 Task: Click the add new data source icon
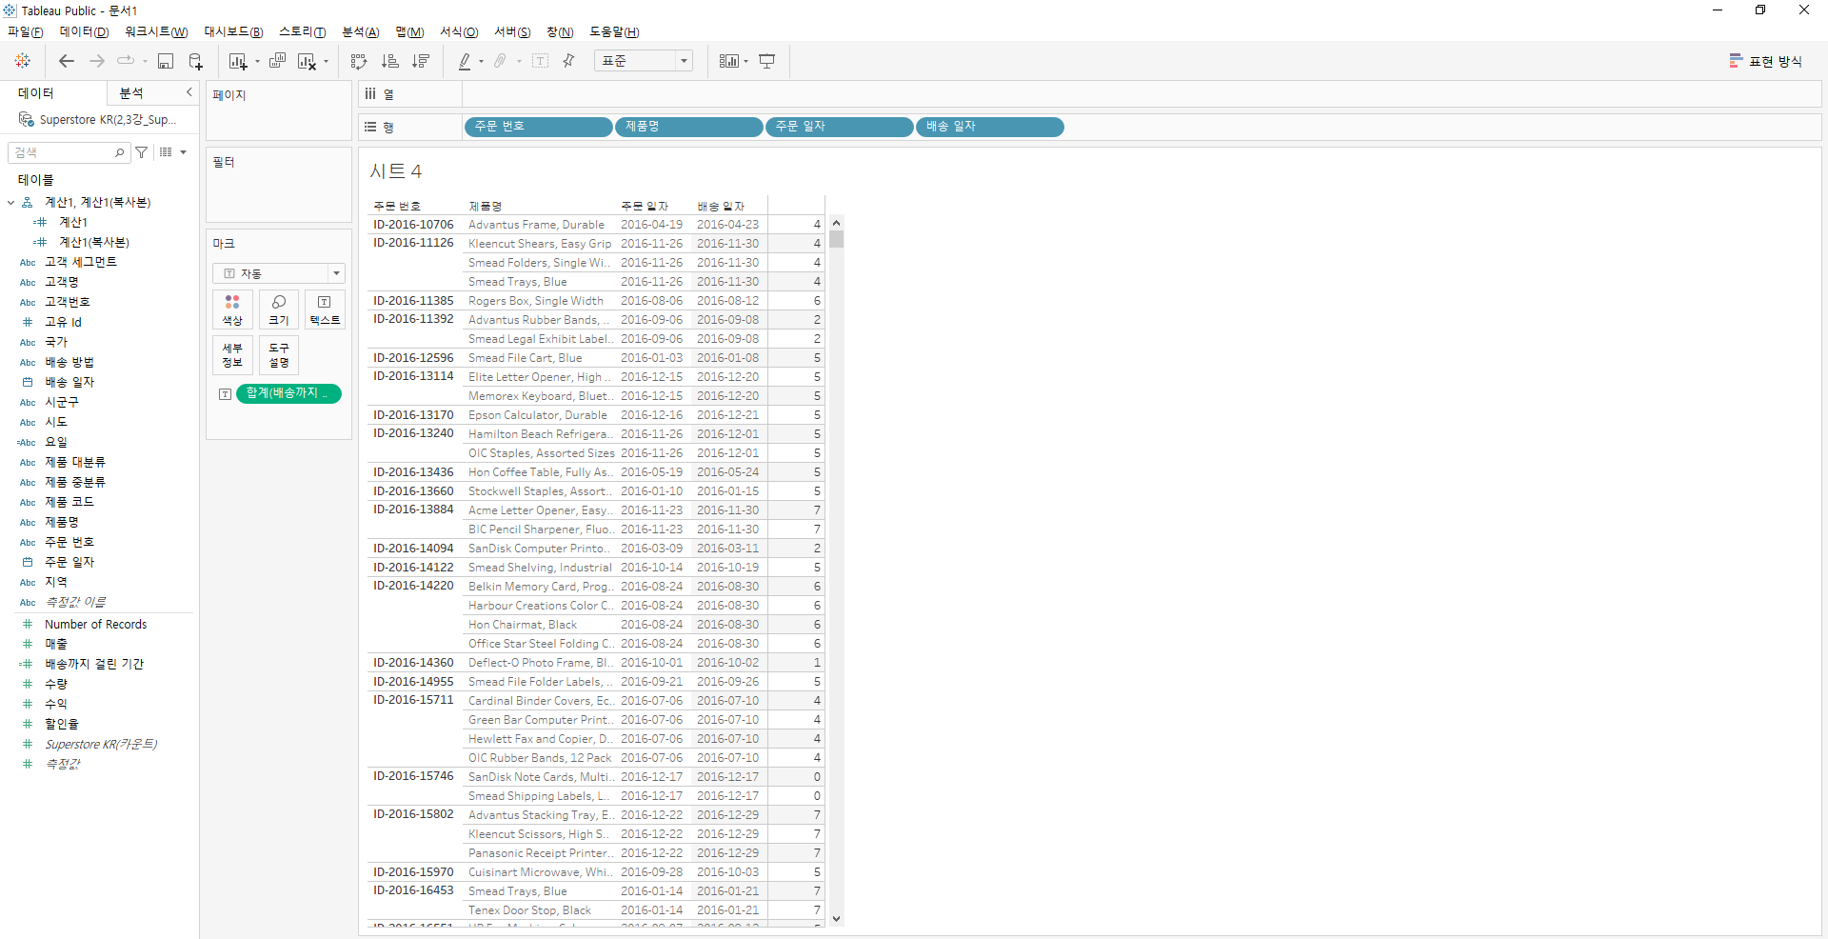tap(195, 61)
